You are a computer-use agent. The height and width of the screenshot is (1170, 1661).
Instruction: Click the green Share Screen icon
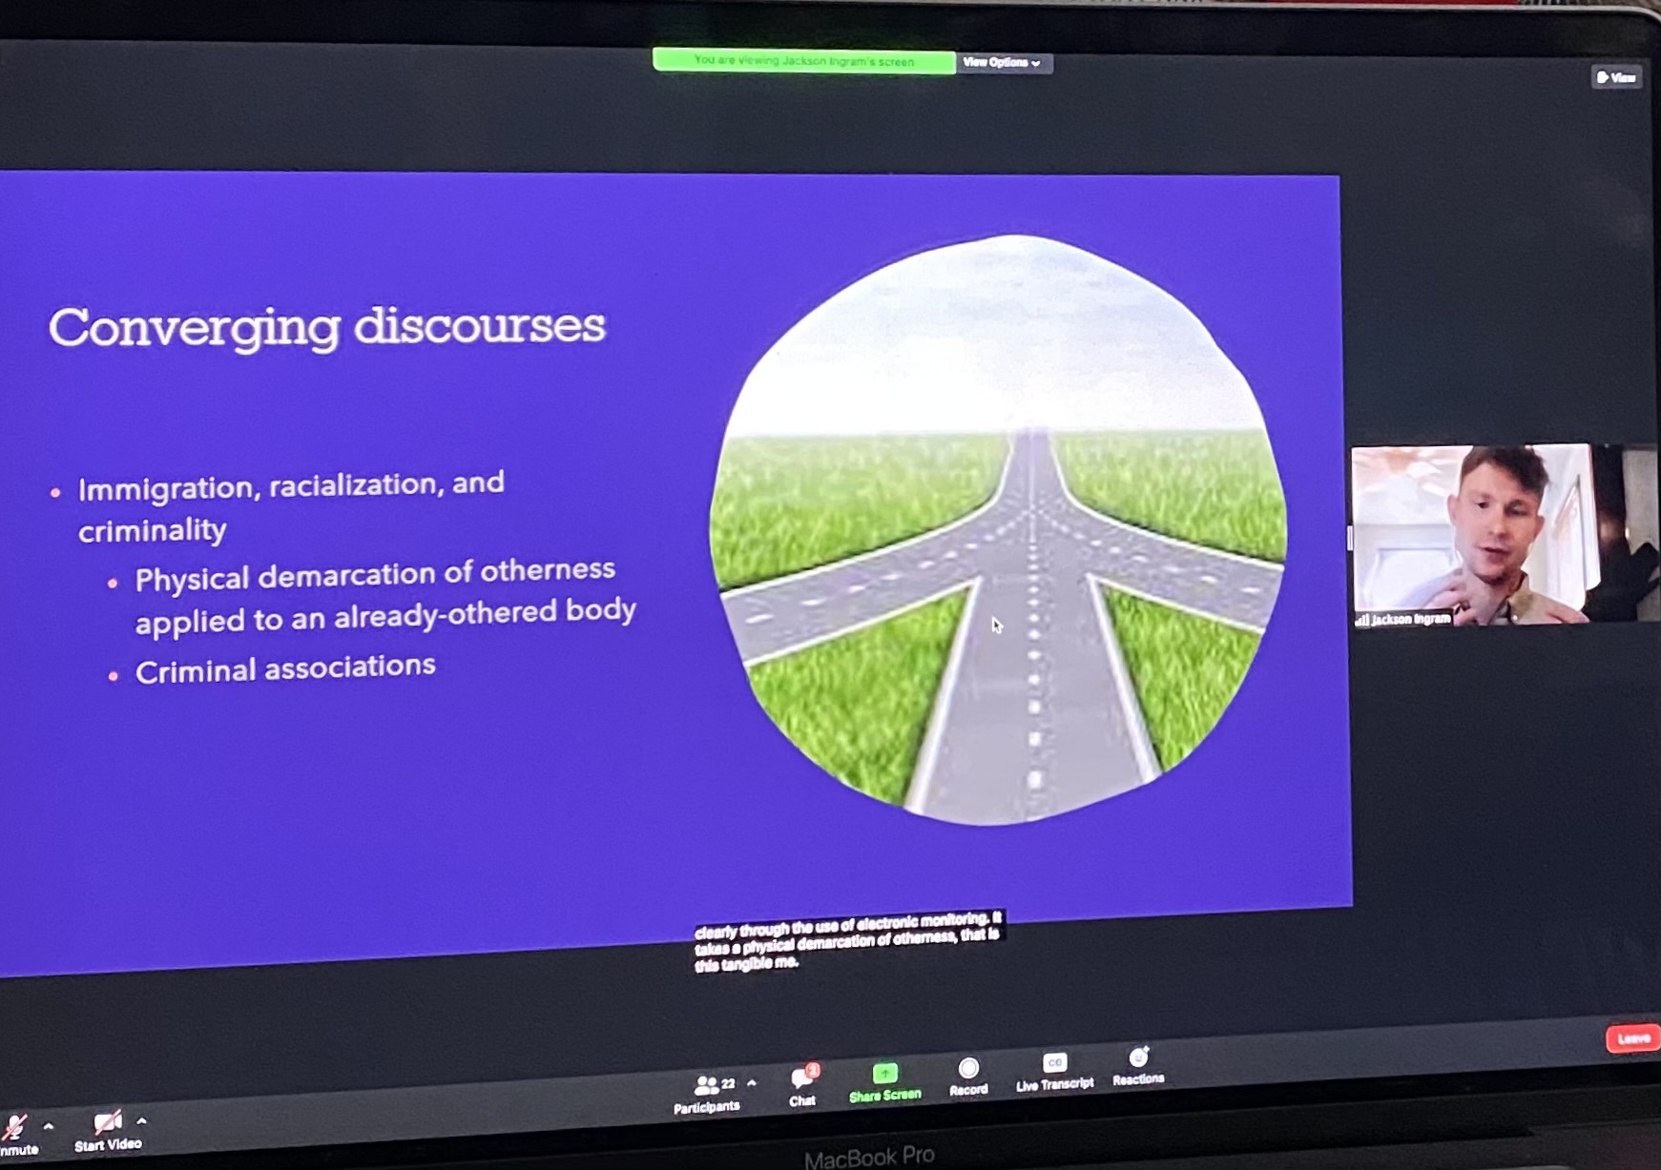(x=884, y=1073)
